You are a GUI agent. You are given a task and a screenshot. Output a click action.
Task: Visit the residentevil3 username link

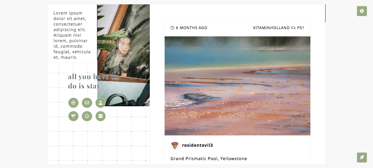pos(197,145)
